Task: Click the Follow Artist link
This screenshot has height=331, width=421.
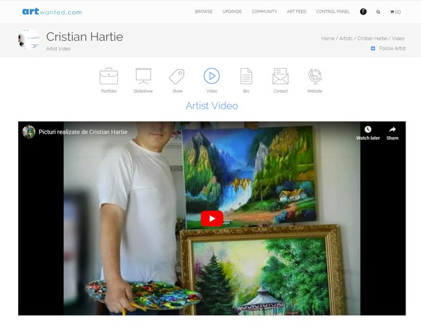Action: pos(392,48)
